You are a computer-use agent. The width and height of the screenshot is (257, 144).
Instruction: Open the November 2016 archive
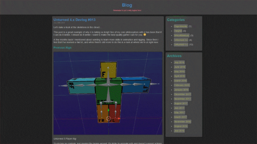pos(182,121)
